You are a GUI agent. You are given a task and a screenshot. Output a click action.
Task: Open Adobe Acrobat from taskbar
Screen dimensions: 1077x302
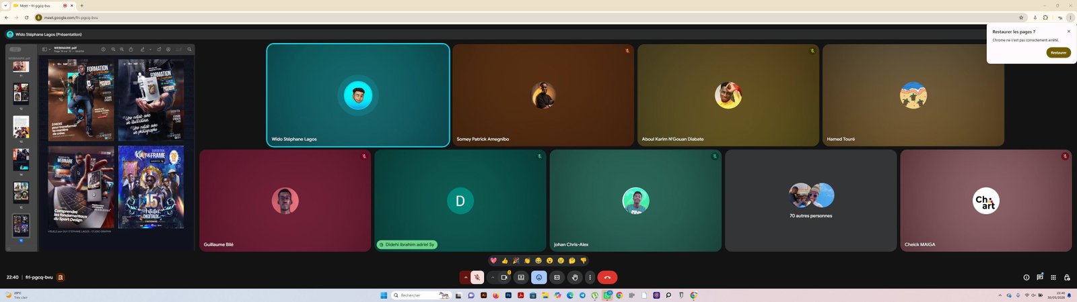coord(520,295)
